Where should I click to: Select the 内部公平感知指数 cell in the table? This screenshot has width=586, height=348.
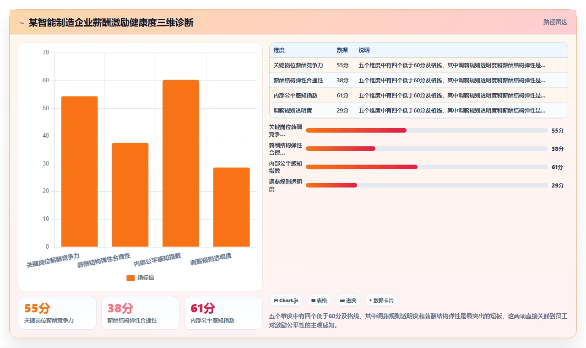(295, 95)
